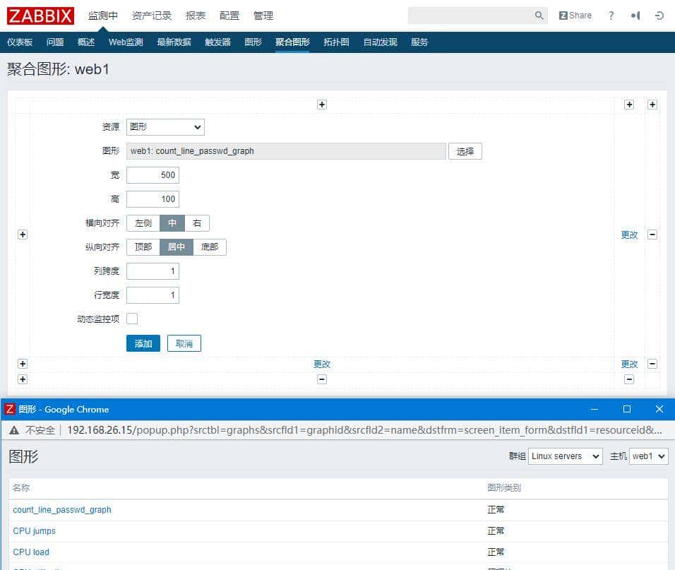Image resolution: width=675 pixels, height=570 pixels.
Task: Open the 配置 menu
Action: 229,15
